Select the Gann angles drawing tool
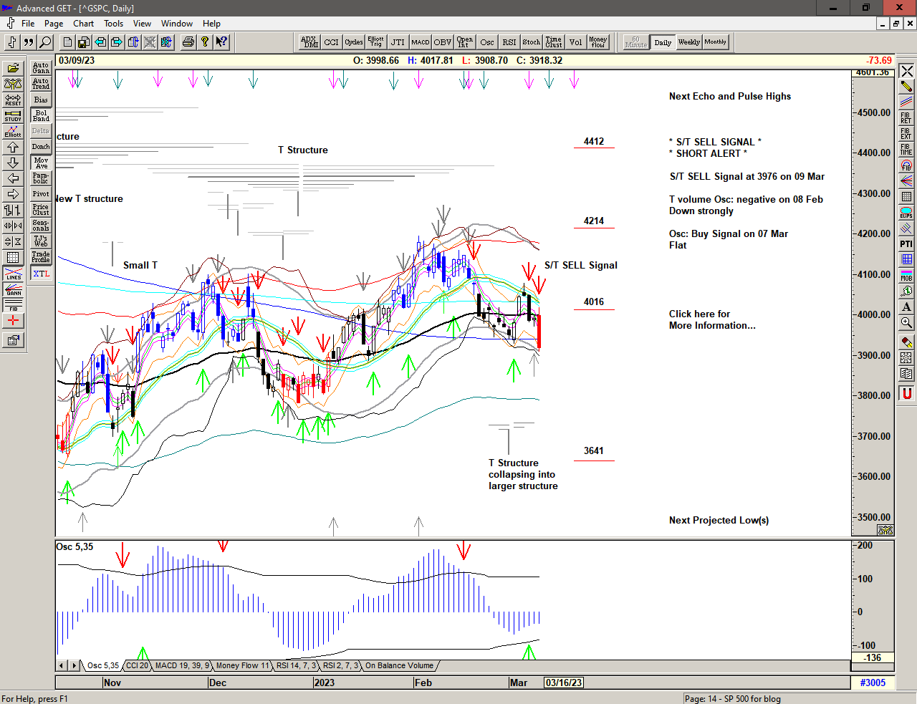917x704 pixels. [x=13, y=289]
